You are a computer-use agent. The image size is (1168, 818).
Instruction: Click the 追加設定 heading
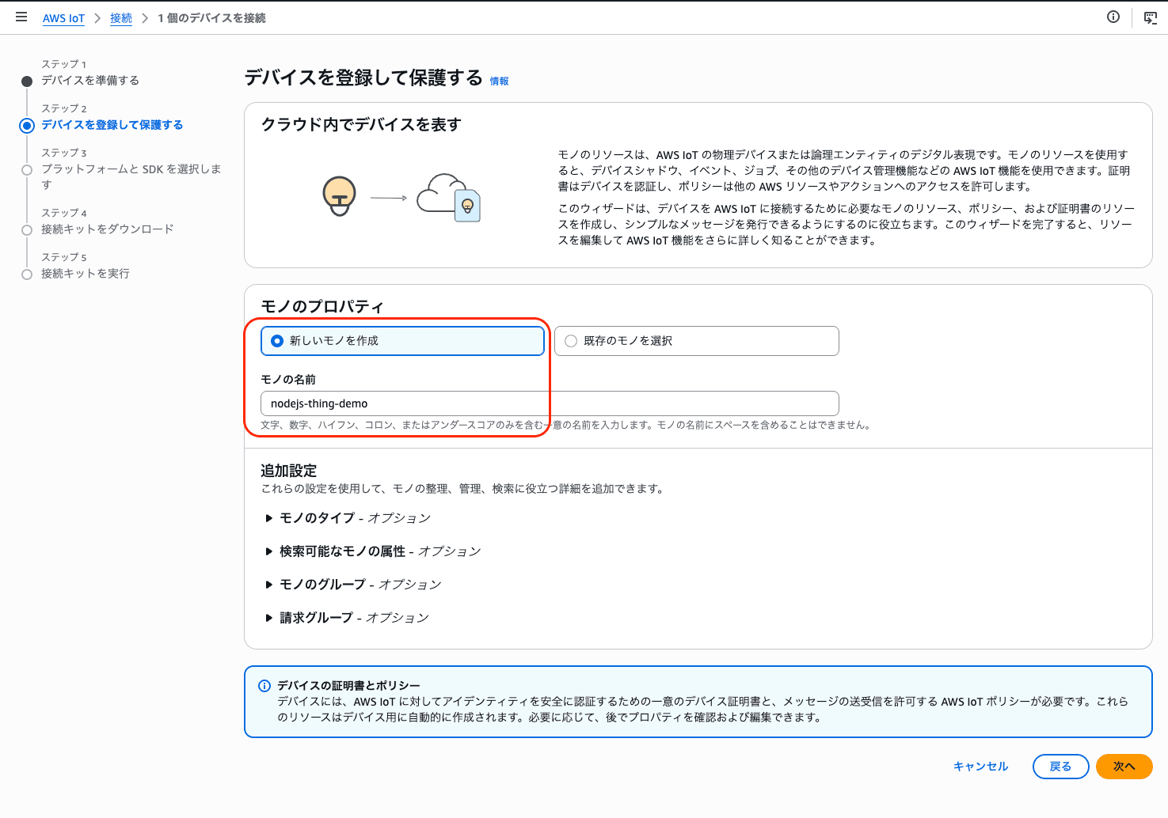(289, 471)
